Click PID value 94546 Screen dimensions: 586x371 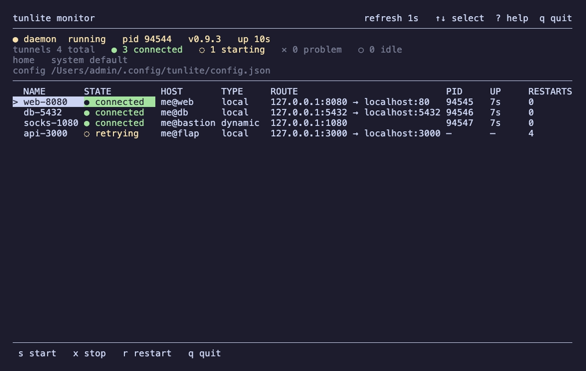click(460, 113)
